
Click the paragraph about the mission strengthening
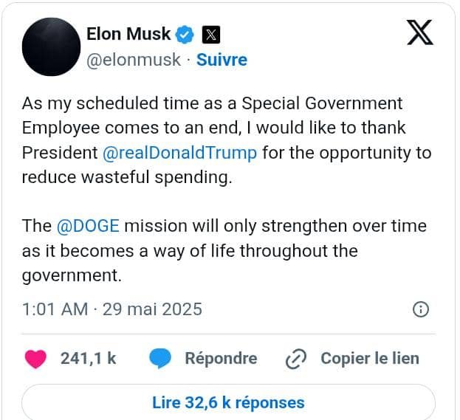[222, 250]
